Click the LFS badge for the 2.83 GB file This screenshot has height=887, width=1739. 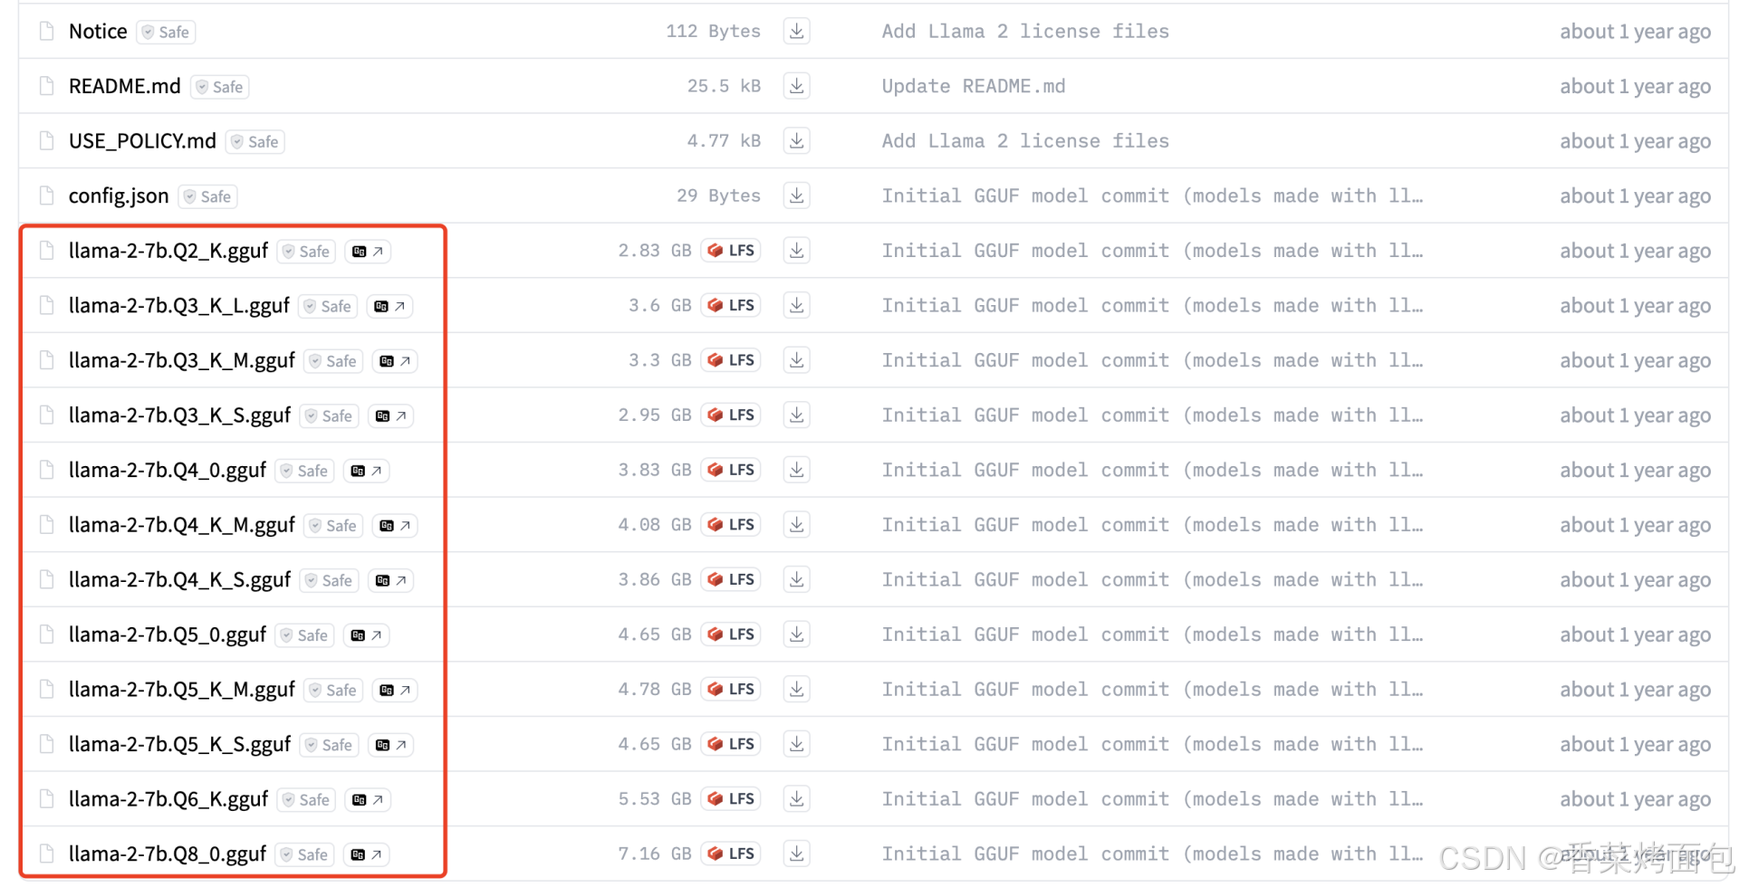pos(731,251)
